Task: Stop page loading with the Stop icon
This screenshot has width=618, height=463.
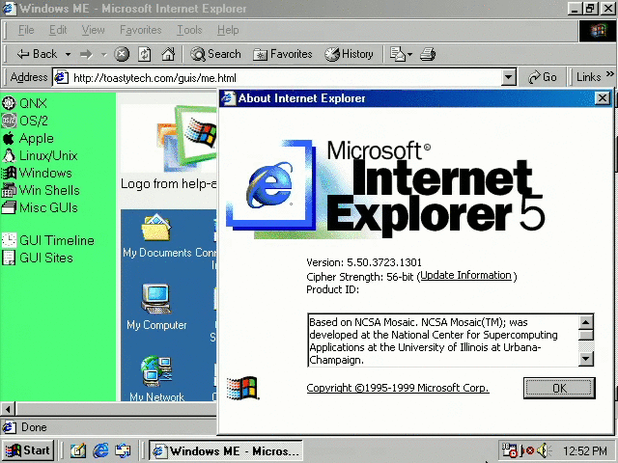Action: point(122,54)
